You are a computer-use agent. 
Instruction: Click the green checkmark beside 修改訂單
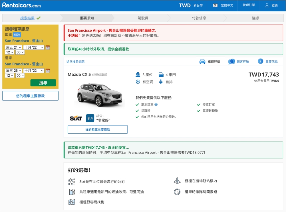tap(199, 105)
